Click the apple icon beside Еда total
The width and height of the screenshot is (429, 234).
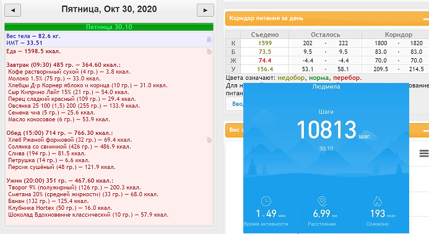coord(209,51)
